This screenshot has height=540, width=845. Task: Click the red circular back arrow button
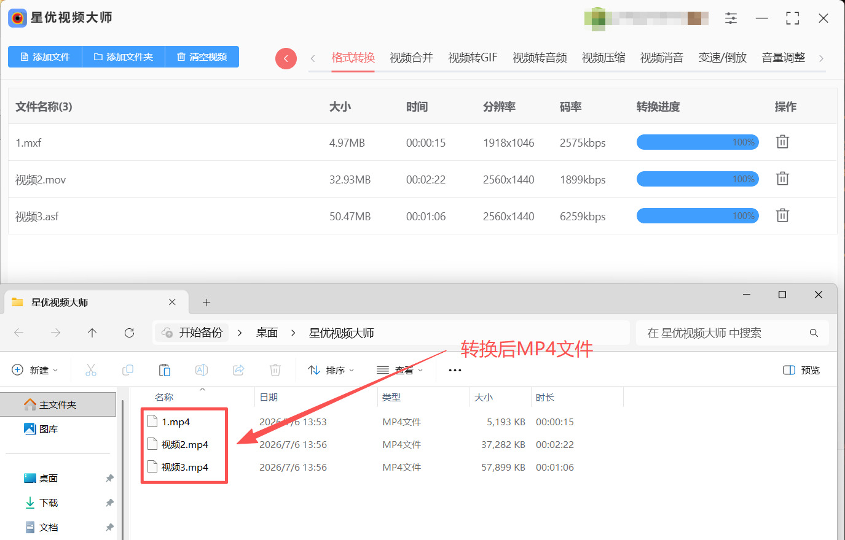286,58
